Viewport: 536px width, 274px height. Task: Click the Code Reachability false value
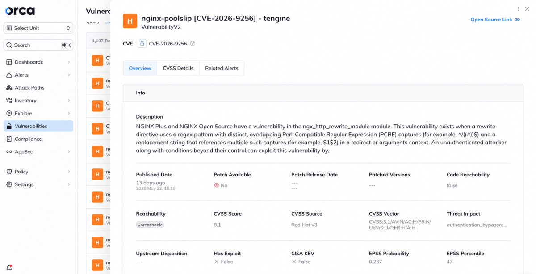point(452,185)
